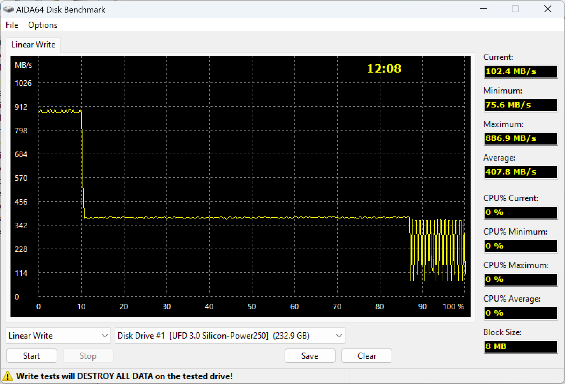The height and width of the screenshot is (384, 565).
Task: Click the 912 label on vertical axis
Action: 21,107
